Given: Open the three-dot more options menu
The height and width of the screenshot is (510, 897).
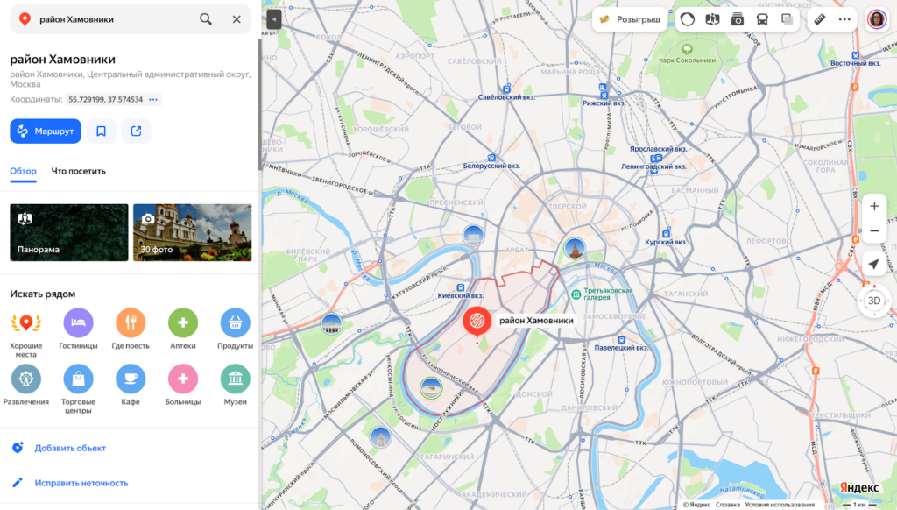Looking at the screenshot, I should point(844,19).
